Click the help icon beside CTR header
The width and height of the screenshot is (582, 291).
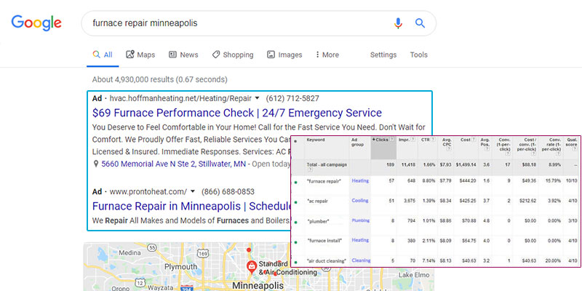[x=432, y=140]
